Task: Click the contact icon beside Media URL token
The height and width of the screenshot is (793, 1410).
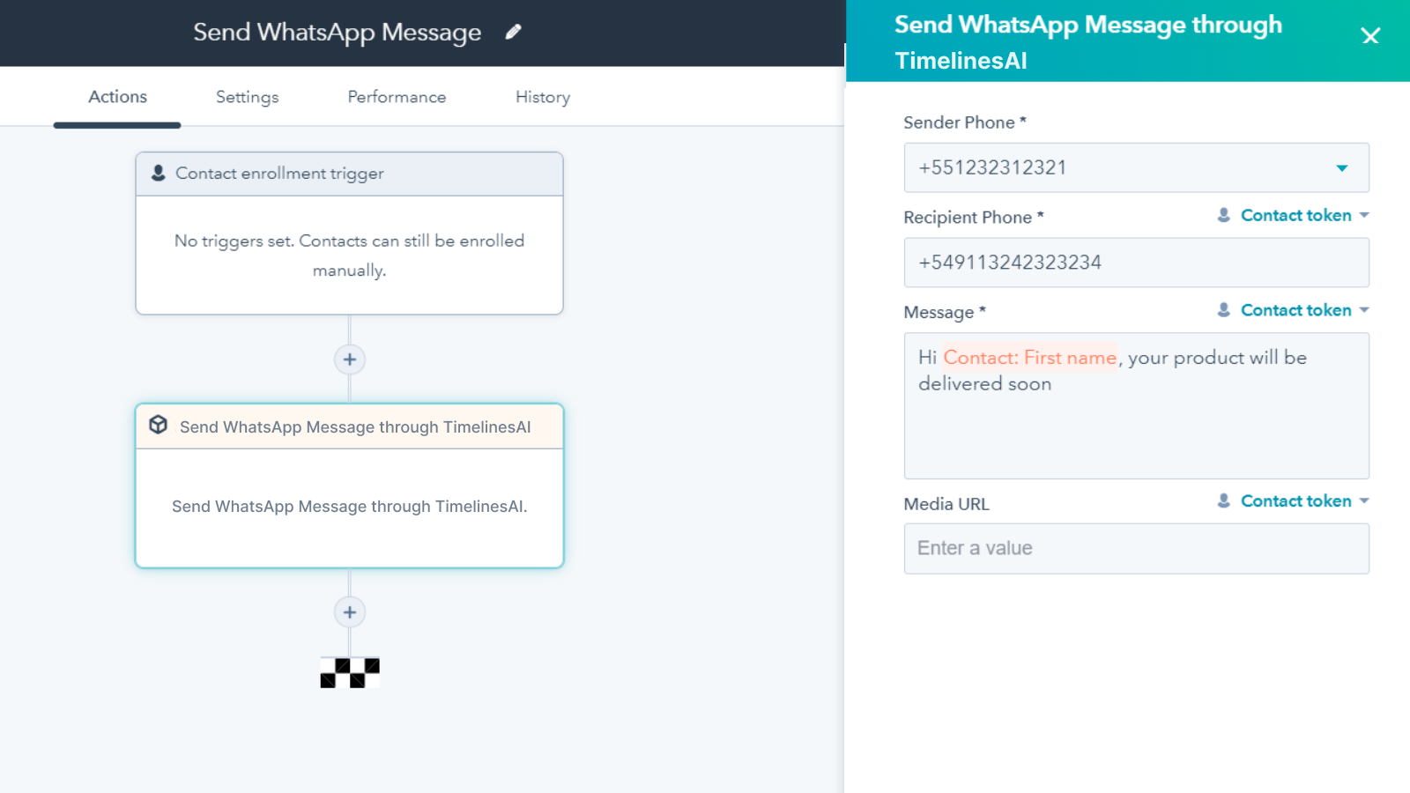Action: [1225, 500]
